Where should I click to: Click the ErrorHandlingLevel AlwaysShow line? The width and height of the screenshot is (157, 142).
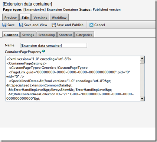60,90
